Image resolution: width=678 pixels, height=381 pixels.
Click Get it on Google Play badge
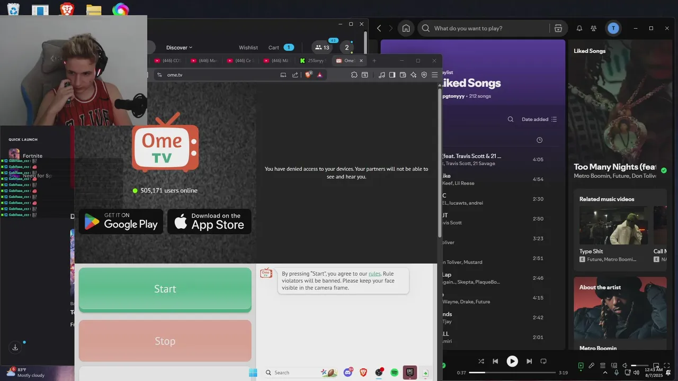(x=121, y=221)
